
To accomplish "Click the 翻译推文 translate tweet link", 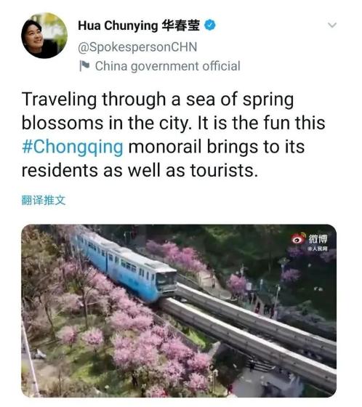I will coord(44,200).
